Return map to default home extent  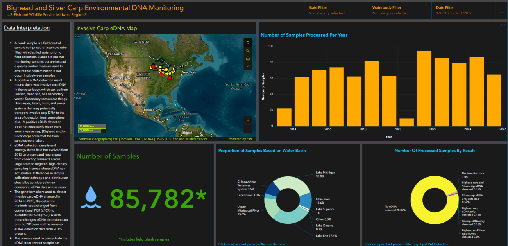coord(248,59)
